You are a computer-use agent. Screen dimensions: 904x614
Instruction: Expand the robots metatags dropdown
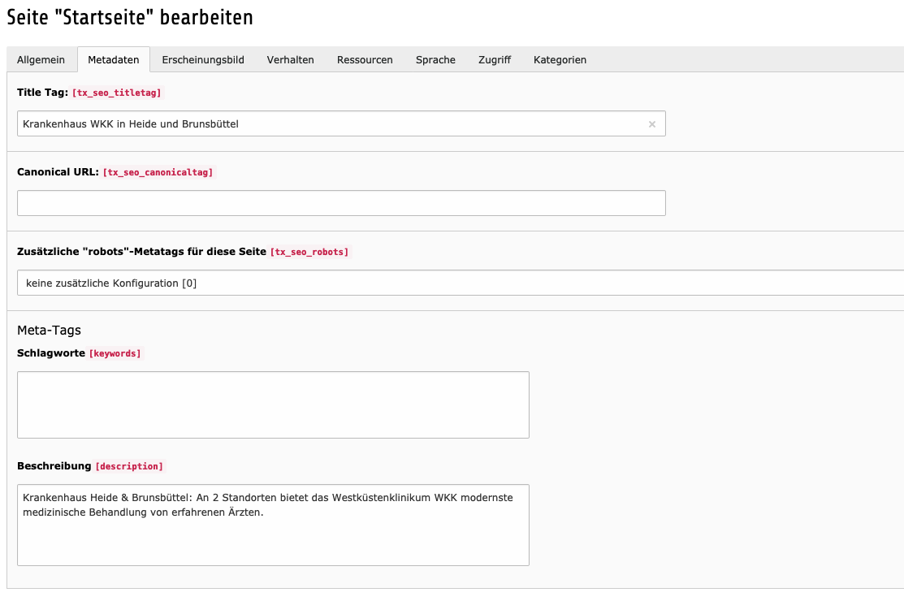[460, 283]
